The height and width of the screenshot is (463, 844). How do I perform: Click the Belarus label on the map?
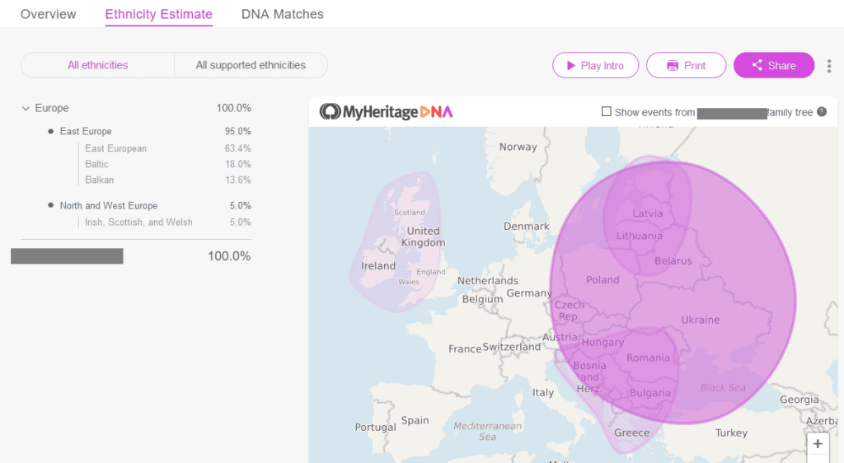pos(673,261)
